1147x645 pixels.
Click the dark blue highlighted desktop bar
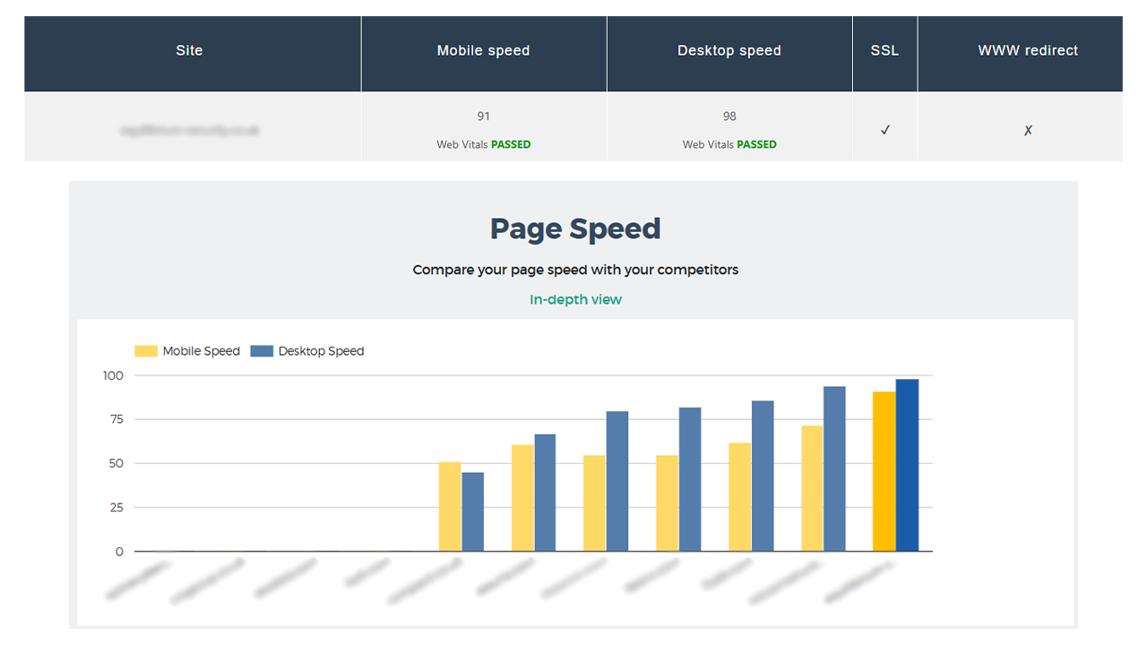pos(907,466)
